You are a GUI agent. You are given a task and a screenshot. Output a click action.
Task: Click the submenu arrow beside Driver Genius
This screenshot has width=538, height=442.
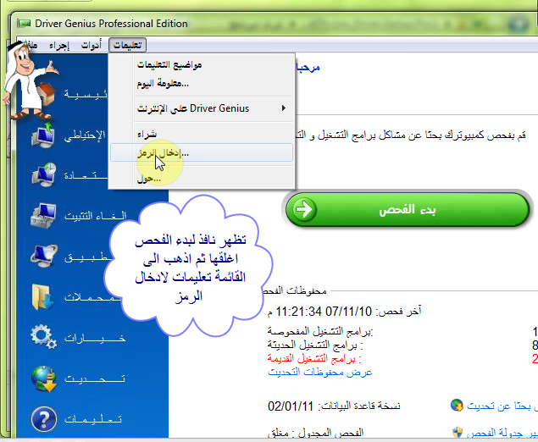[284, 108]
